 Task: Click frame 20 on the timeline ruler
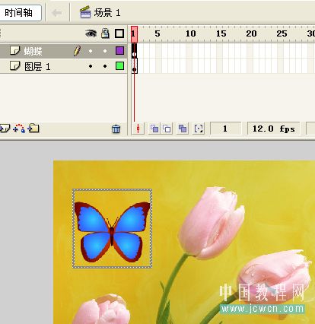251,33
